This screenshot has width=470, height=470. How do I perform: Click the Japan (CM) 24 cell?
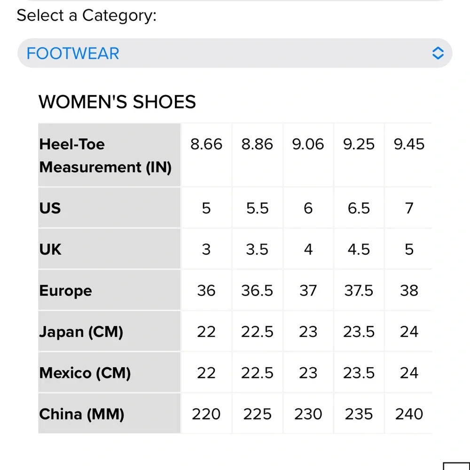click(x=409, y=331)
